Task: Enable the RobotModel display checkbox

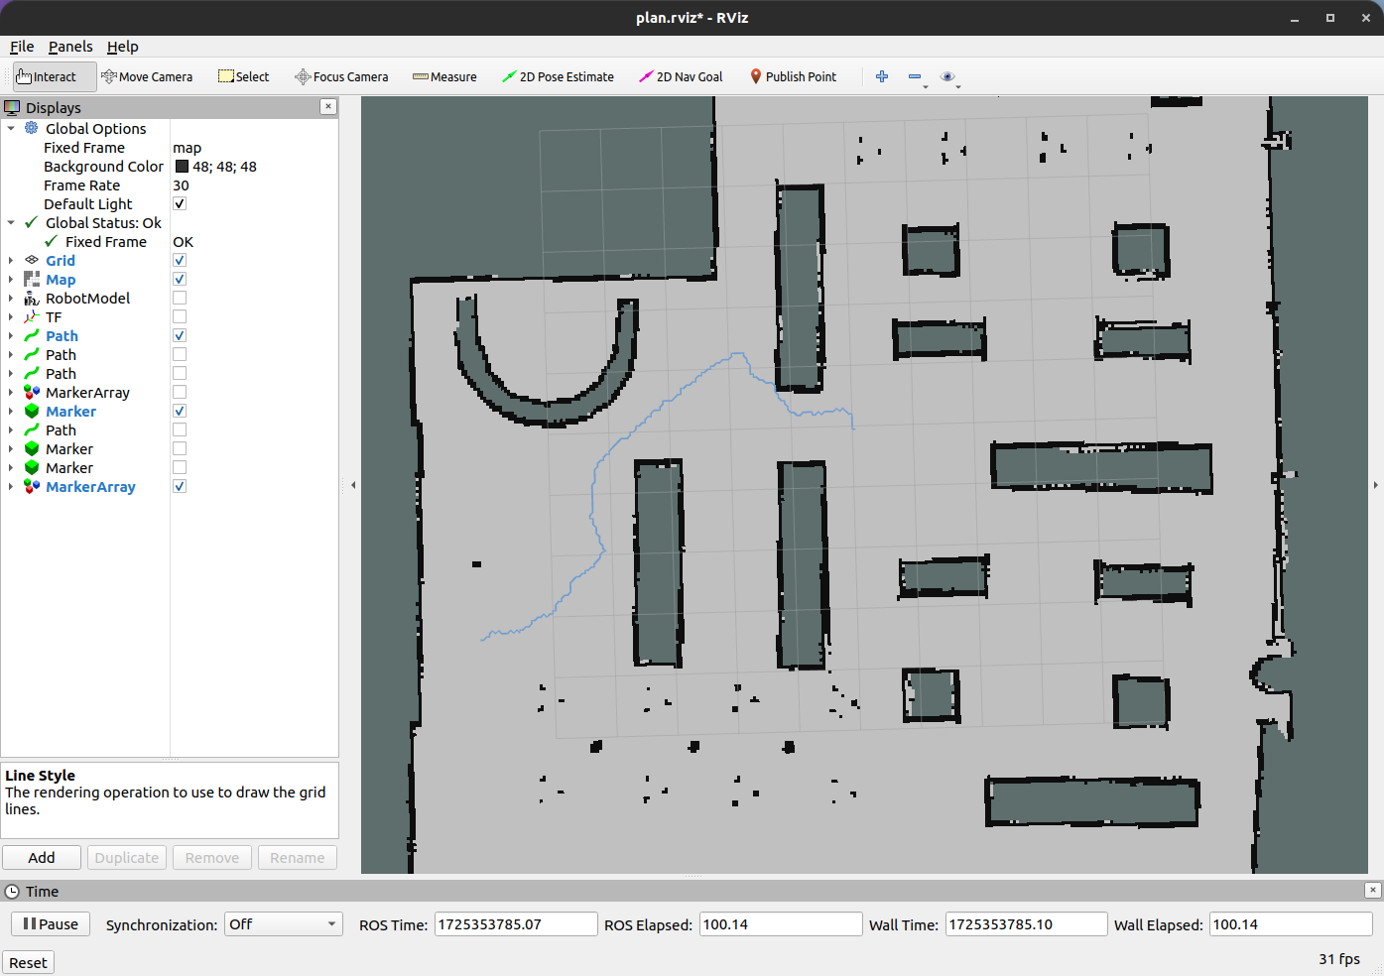Action: coord(180,298)
